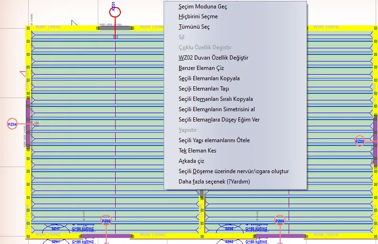378x244 pixels.
Task: Select the WZ03 (15/215) wall label
Action: [x=326, y=27]
